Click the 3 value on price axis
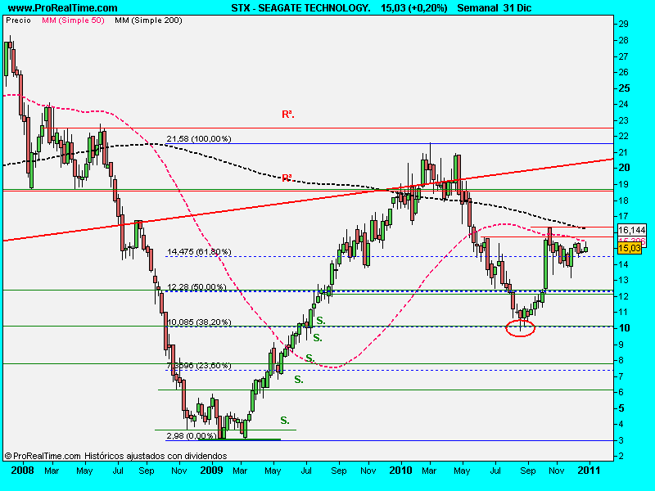655x491 pixels. tap(621, 440)
